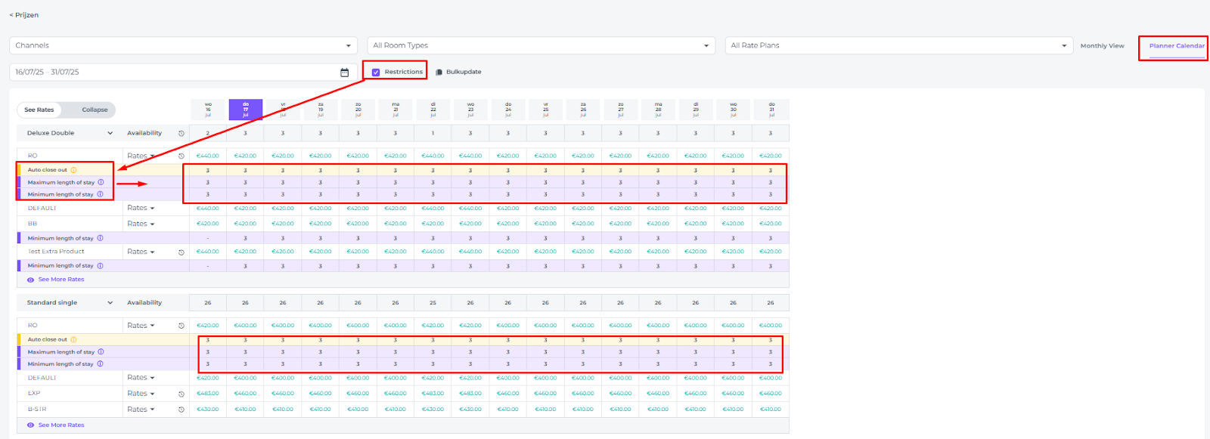
Task: Open history icon on the EXP row
Action: coord(181,394)
